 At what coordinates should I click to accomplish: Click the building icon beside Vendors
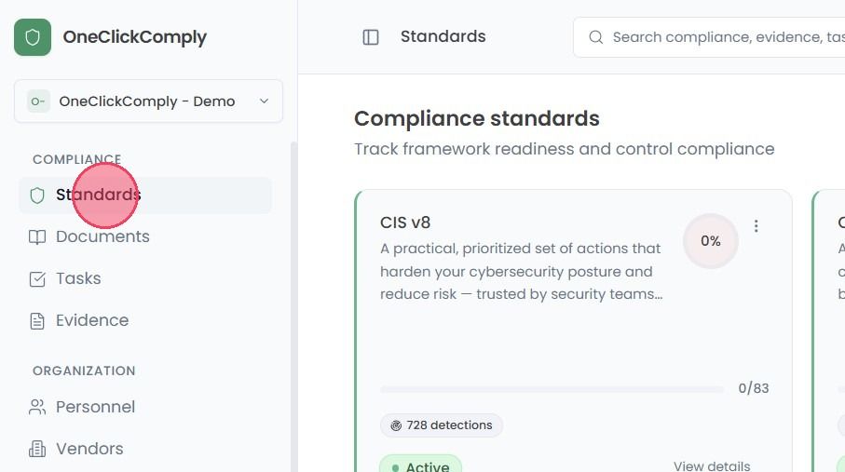[37, 449]
